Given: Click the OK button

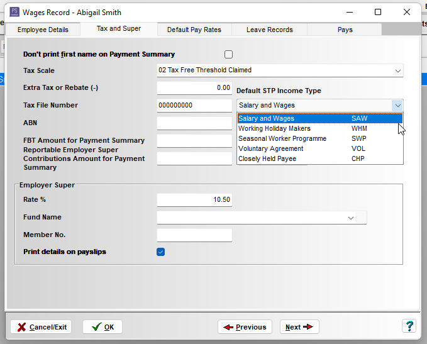Looking at the screenshot, I should [x=103, y=327].
